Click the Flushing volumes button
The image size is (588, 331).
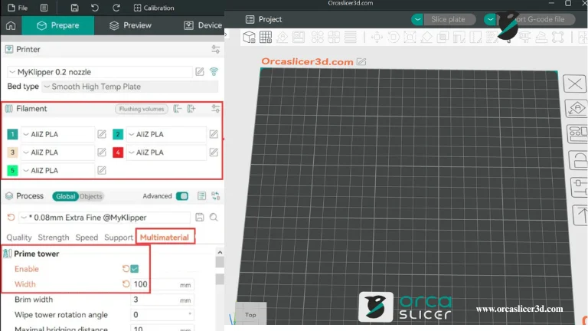click(142, 109)
